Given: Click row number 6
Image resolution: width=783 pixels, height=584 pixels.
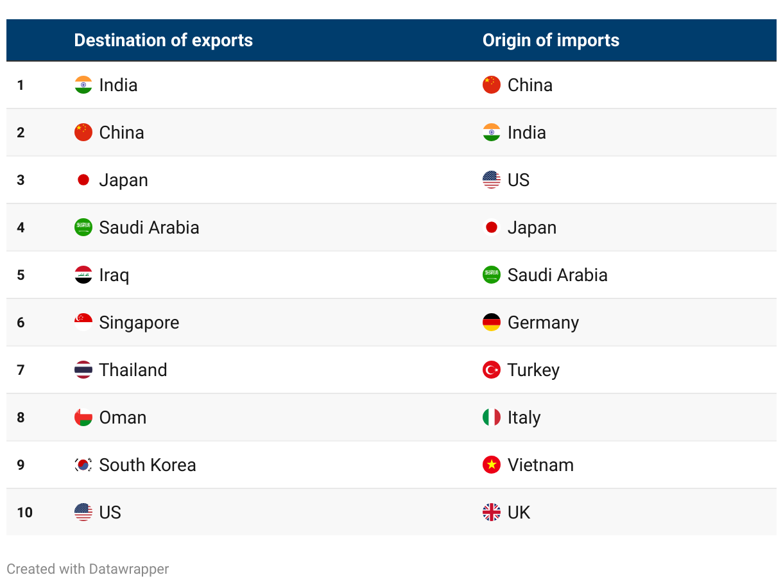Looking at the screenshot, I should (x=21, y=322).
